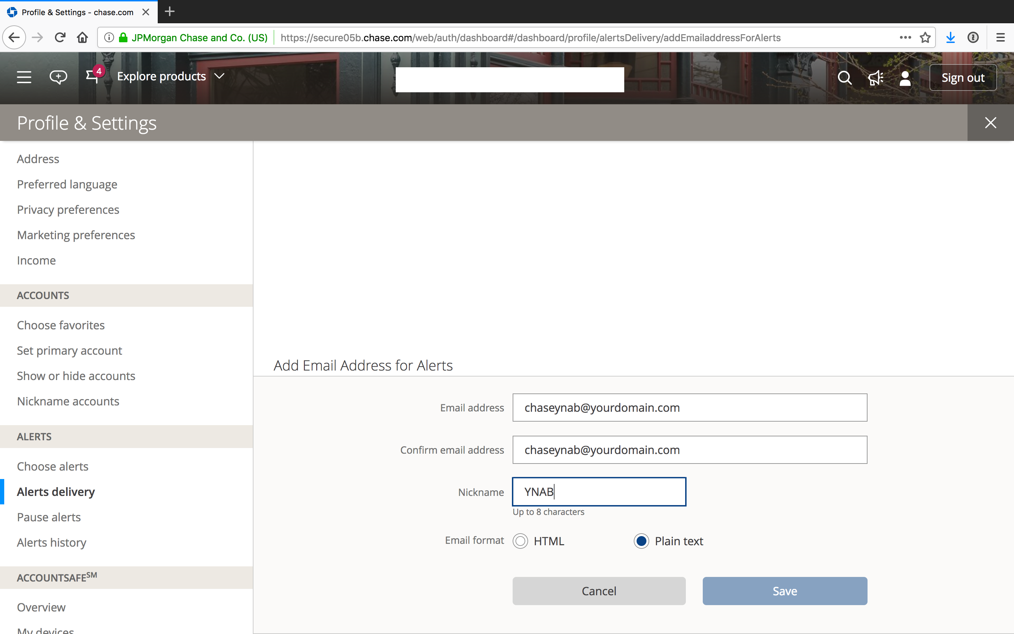The image size is (1014, 634).
Task: Click the Cancel button
Action: click(599, 591)
